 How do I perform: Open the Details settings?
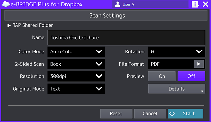[177, 89]
